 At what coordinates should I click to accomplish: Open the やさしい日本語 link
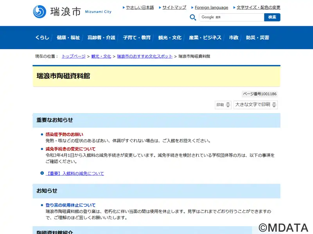[x=140, y=7]
